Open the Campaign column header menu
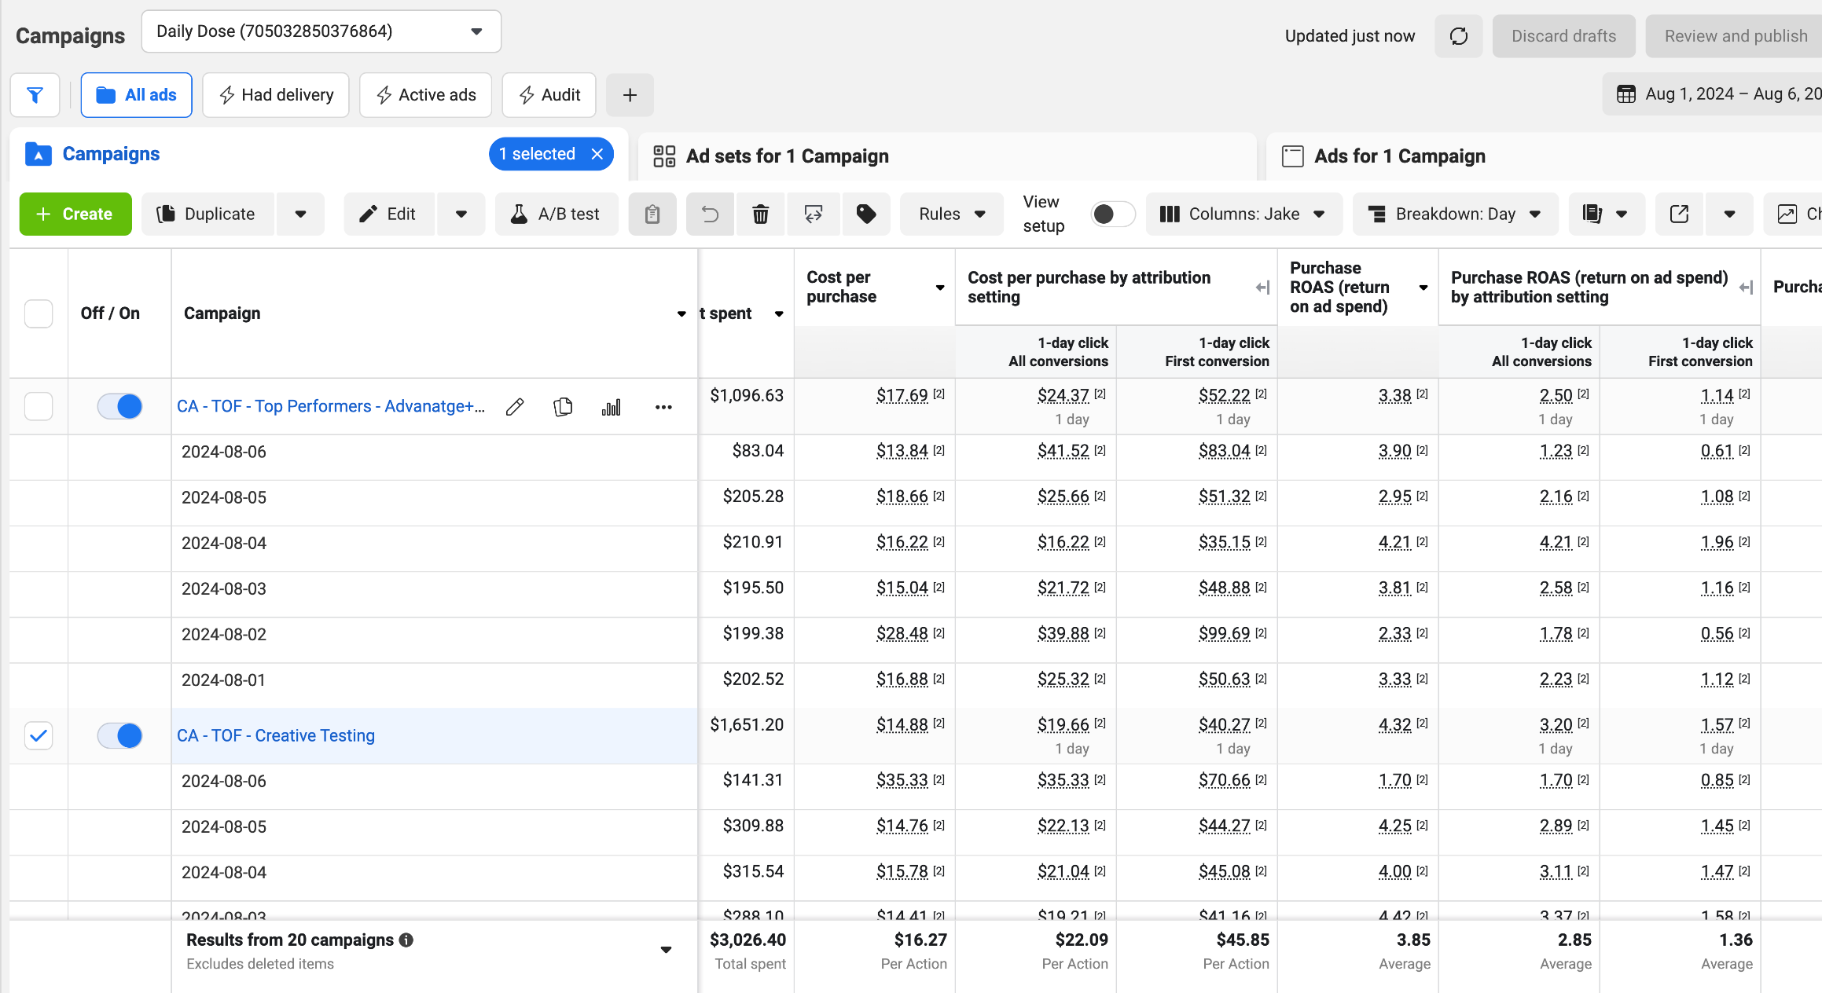This screenshot has height=993, width=1822. (x=681, y=313)
